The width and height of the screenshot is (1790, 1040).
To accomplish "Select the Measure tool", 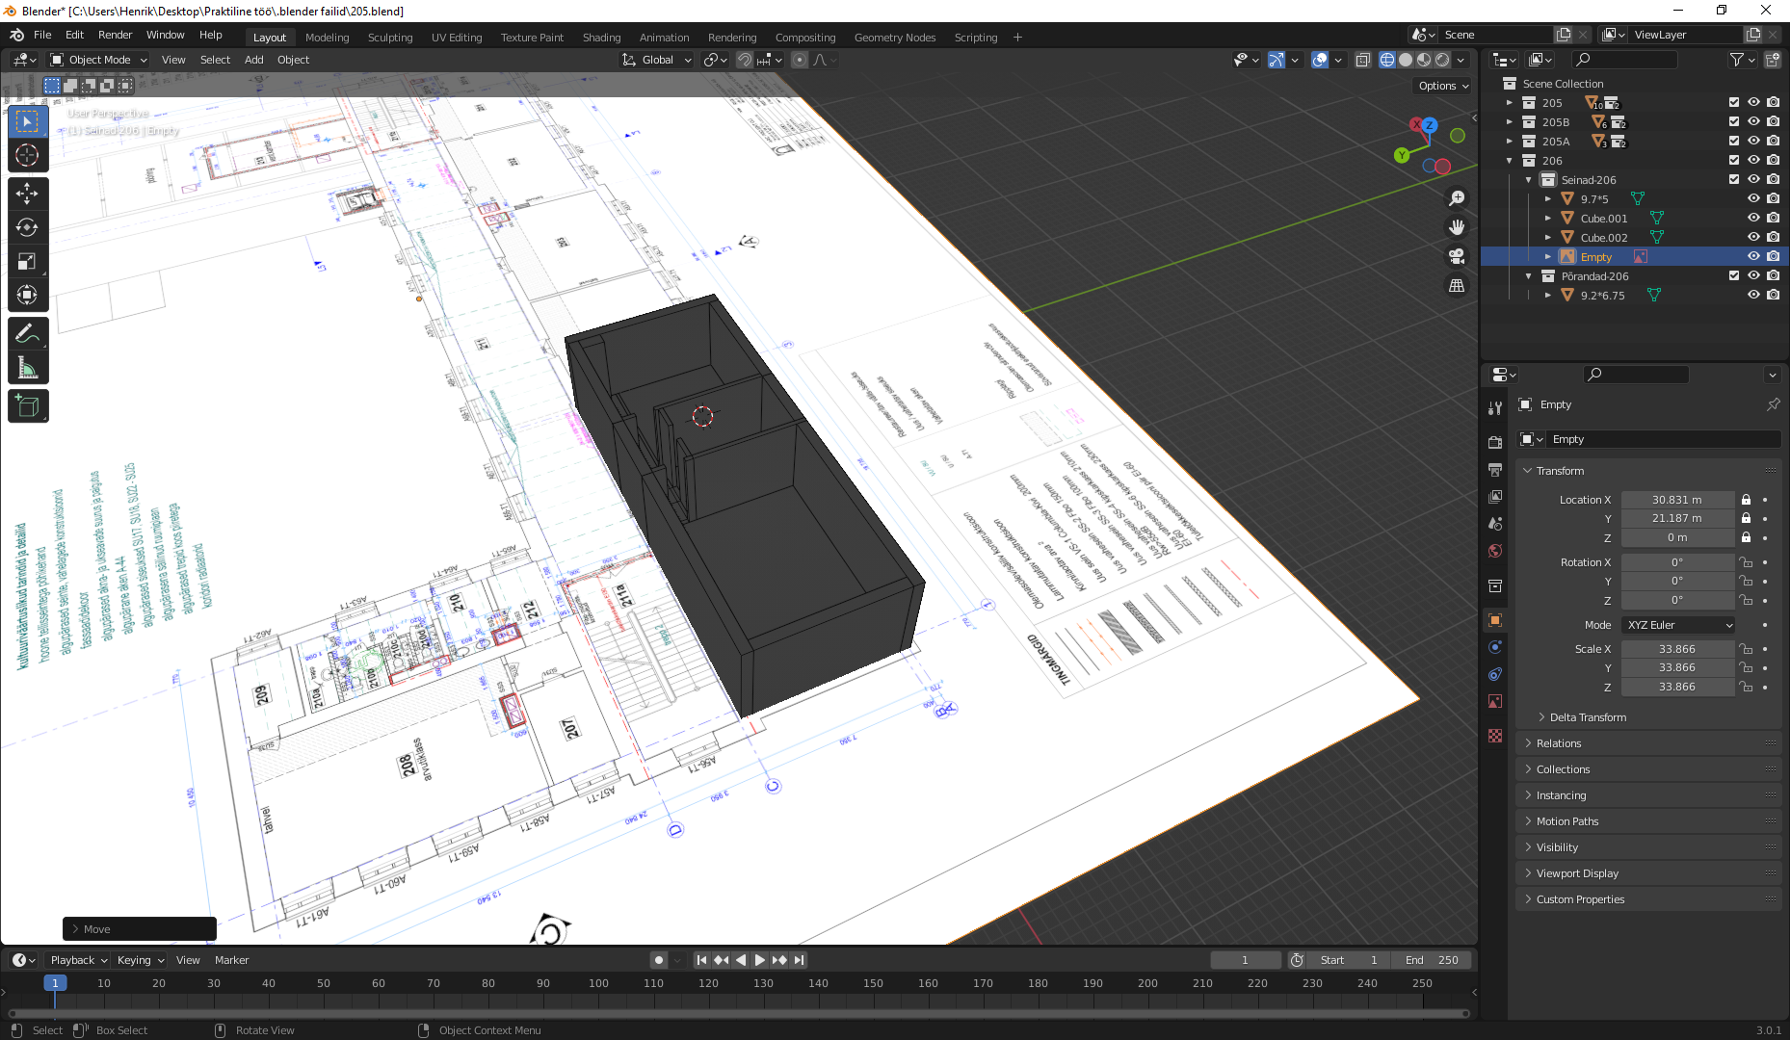I will tap(27, 368).
